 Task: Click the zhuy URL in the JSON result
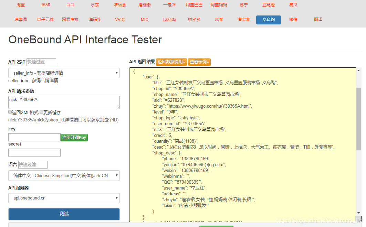(209, 106)
